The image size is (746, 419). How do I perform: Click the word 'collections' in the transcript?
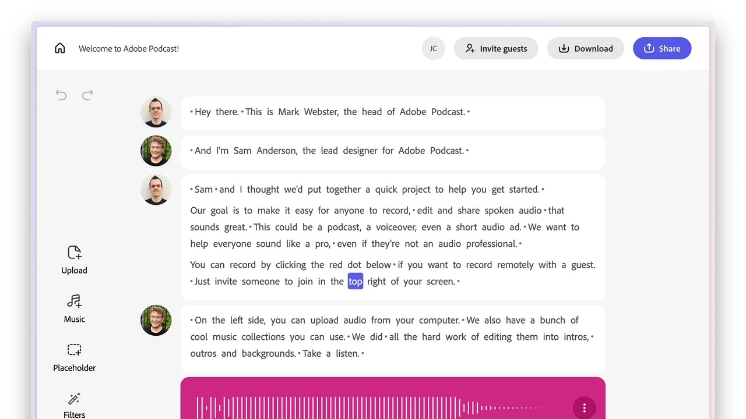pyautogui.click(x=263, y=337)
